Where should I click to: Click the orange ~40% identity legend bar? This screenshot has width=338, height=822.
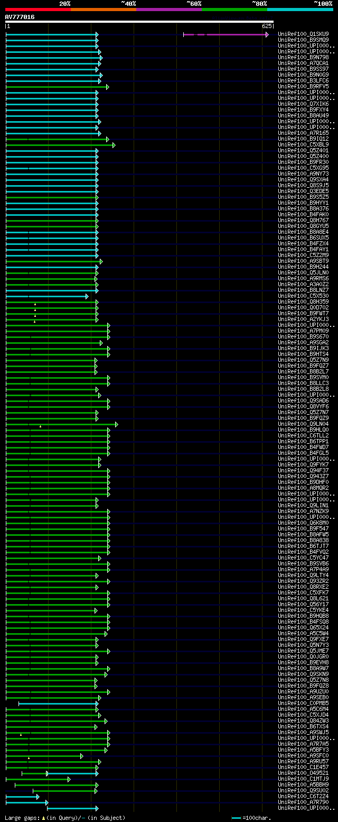(x=103, y=9)
